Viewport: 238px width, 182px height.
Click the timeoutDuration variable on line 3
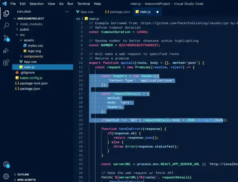click(116, 32)
